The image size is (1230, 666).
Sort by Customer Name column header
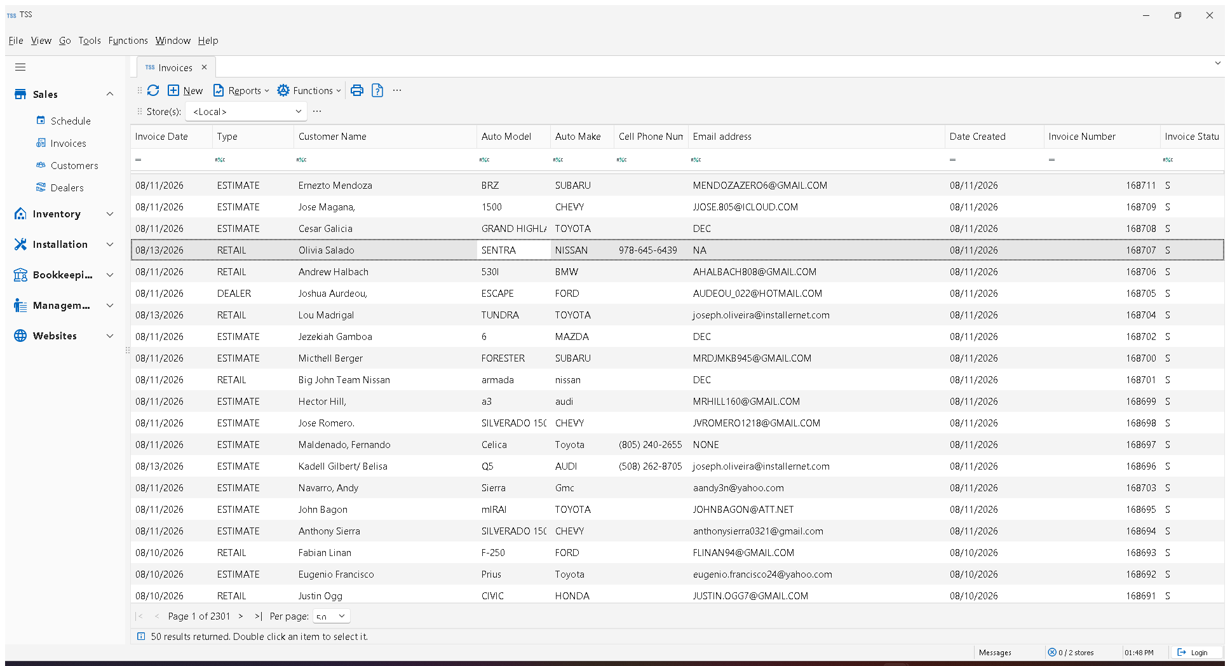click(385, 137)
